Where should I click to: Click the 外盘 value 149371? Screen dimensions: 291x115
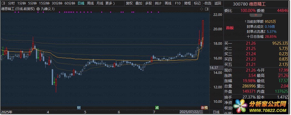click(250, 91)
